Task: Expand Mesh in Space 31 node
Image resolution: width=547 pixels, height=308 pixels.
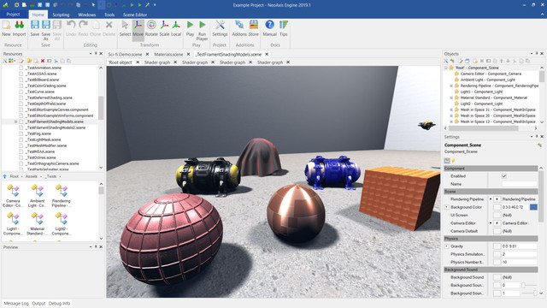Action: click(451, 110)
